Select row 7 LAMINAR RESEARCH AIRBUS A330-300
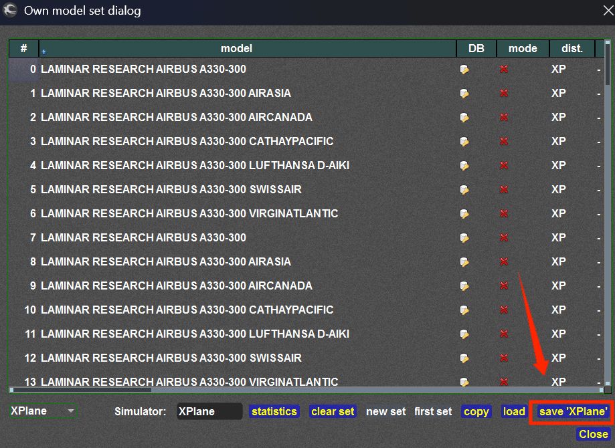The image size is (615, 448). (x=143, y=238)
